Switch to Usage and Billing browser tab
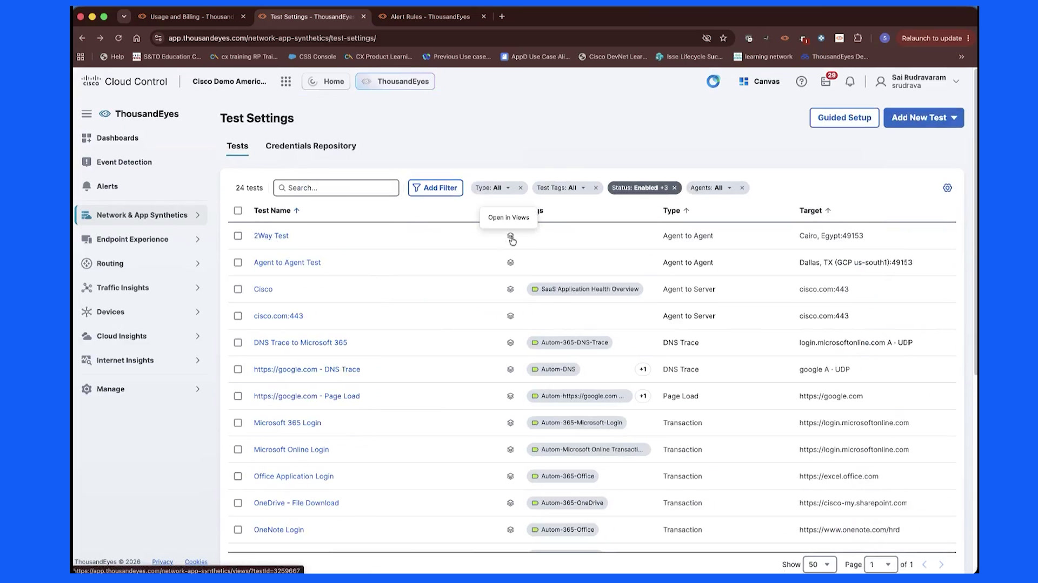Image resolution: width=1038 pixels, height=583 pixels. coord(192,17)
